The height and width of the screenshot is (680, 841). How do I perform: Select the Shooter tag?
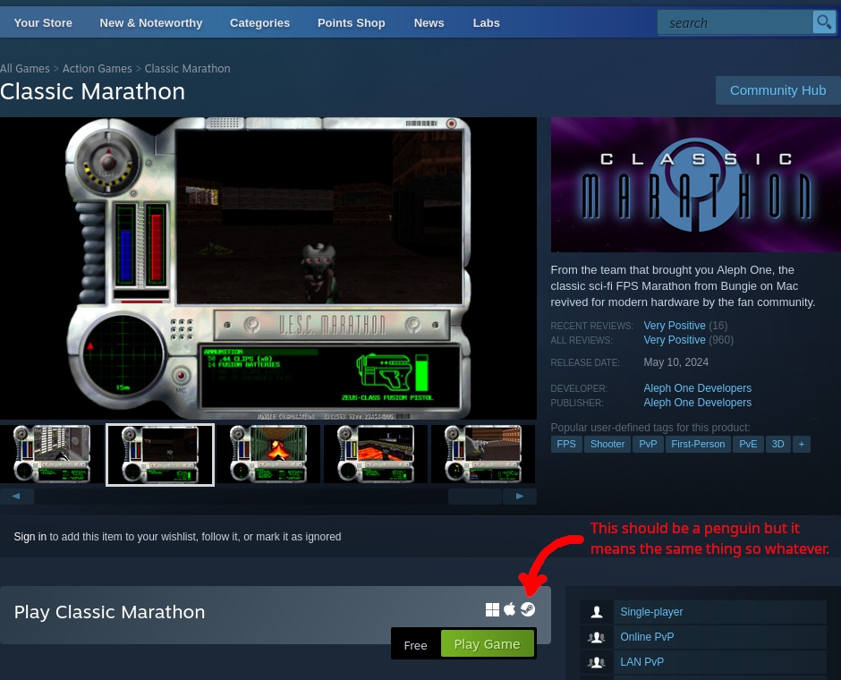[607, 444]
